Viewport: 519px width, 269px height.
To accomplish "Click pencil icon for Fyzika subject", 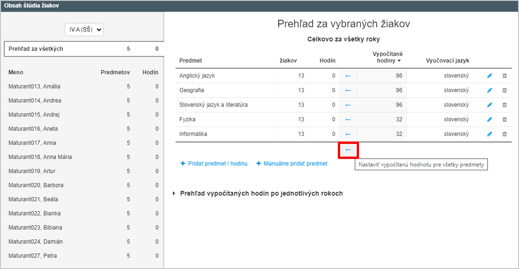I will (x=490, y=119).
